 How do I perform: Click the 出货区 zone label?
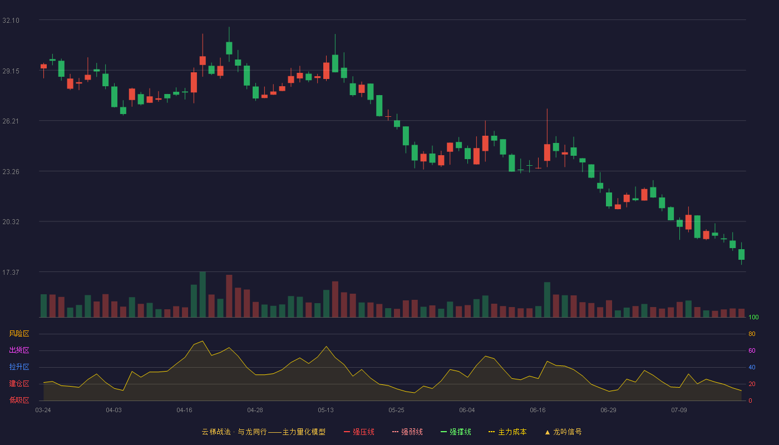point(19,350)
